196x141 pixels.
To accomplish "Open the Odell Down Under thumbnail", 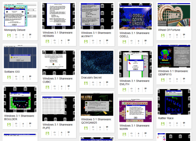I will 135,16.
